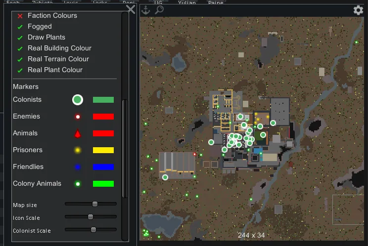Toggle the Fogged checkbox
This screenshot has height=246, width=368.
20,27
